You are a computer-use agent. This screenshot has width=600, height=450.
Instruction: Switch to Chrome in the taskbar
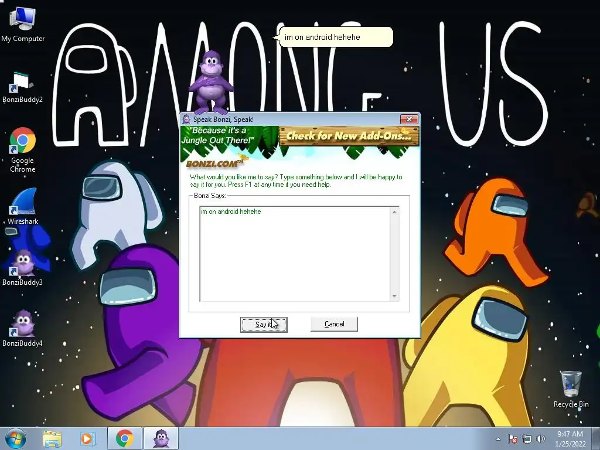click(x=124, y=439)
